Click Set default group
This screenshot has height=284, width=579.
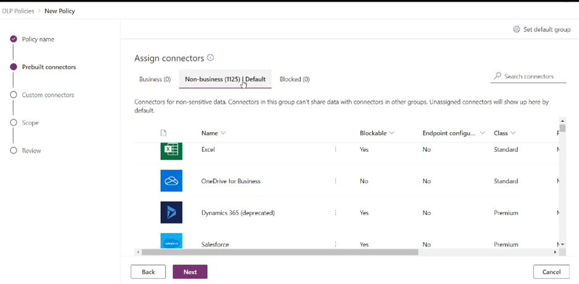[541, 30]
